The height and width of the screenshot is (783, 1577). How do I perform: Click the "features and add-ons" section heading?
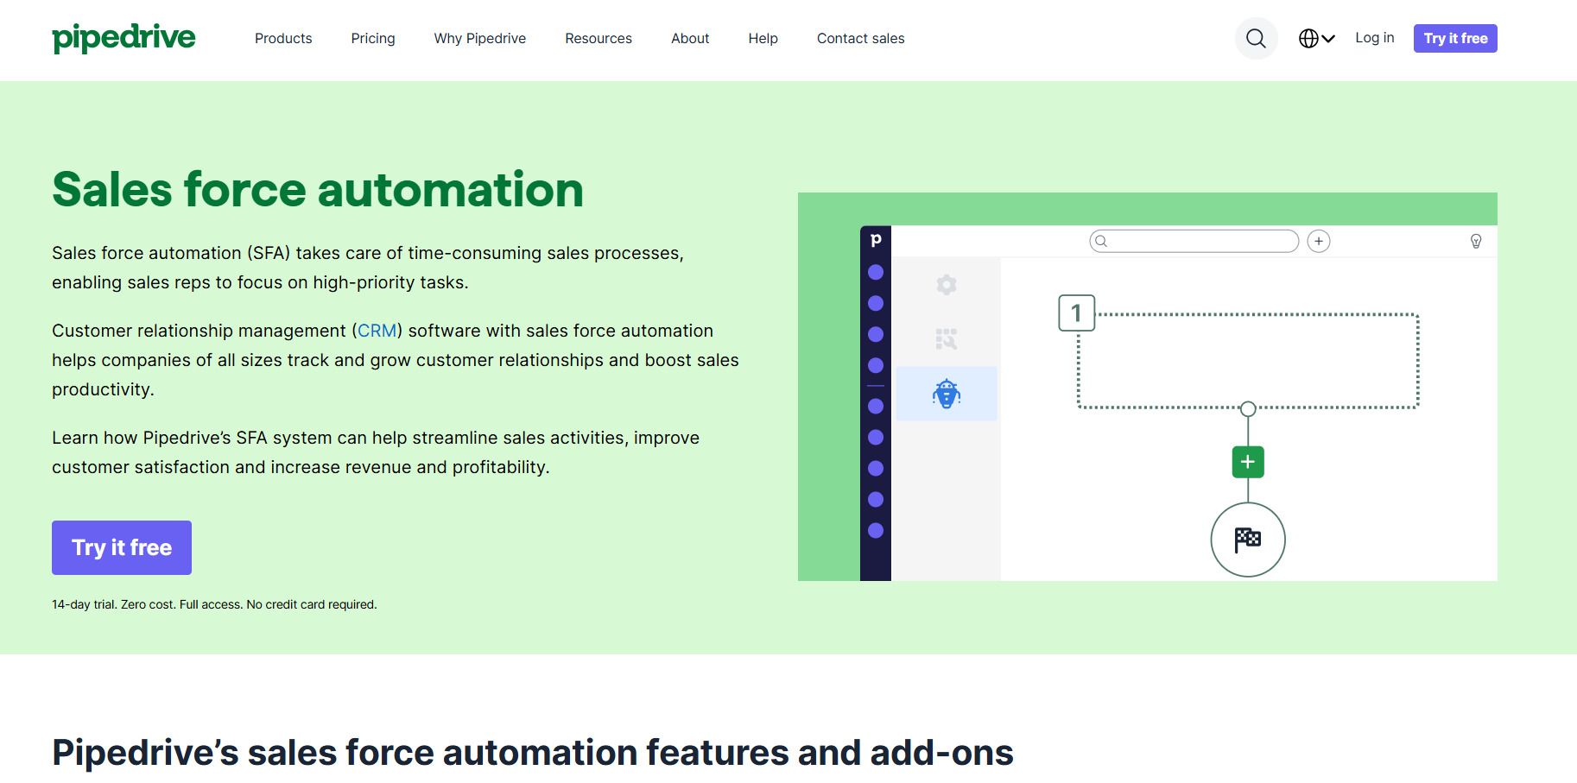click(x=533, y=752)
